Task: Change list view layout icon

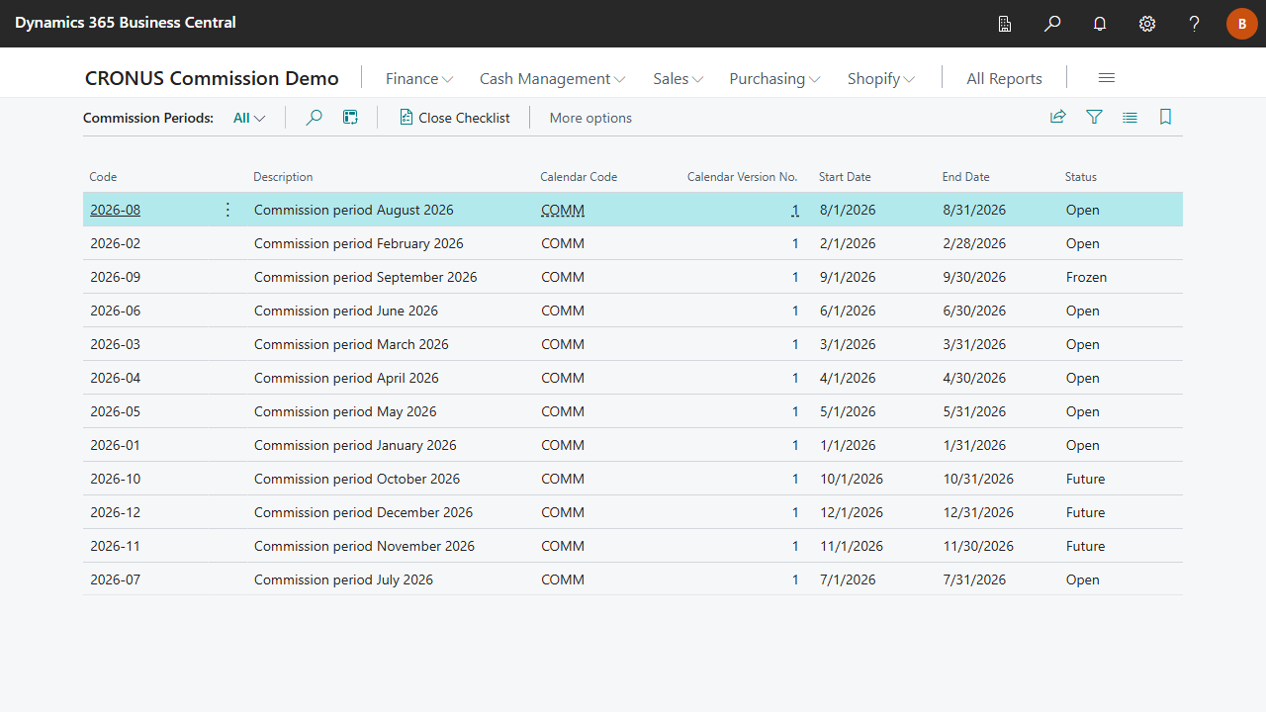Action: [1130, 117]
